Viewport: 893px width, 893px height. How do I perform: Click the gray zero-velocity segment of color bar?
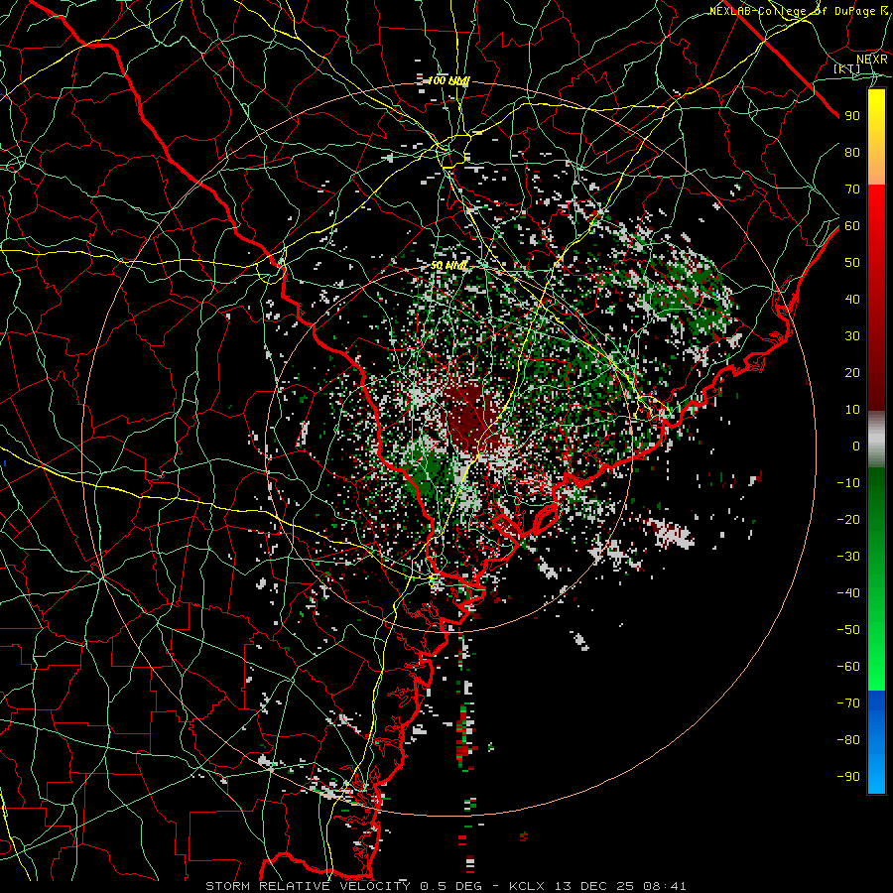[x=876, y=440]
